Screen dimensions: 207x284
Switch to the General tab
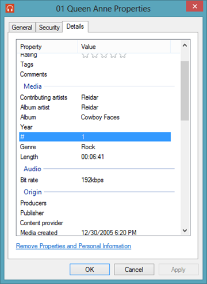(x=22, y=27)
